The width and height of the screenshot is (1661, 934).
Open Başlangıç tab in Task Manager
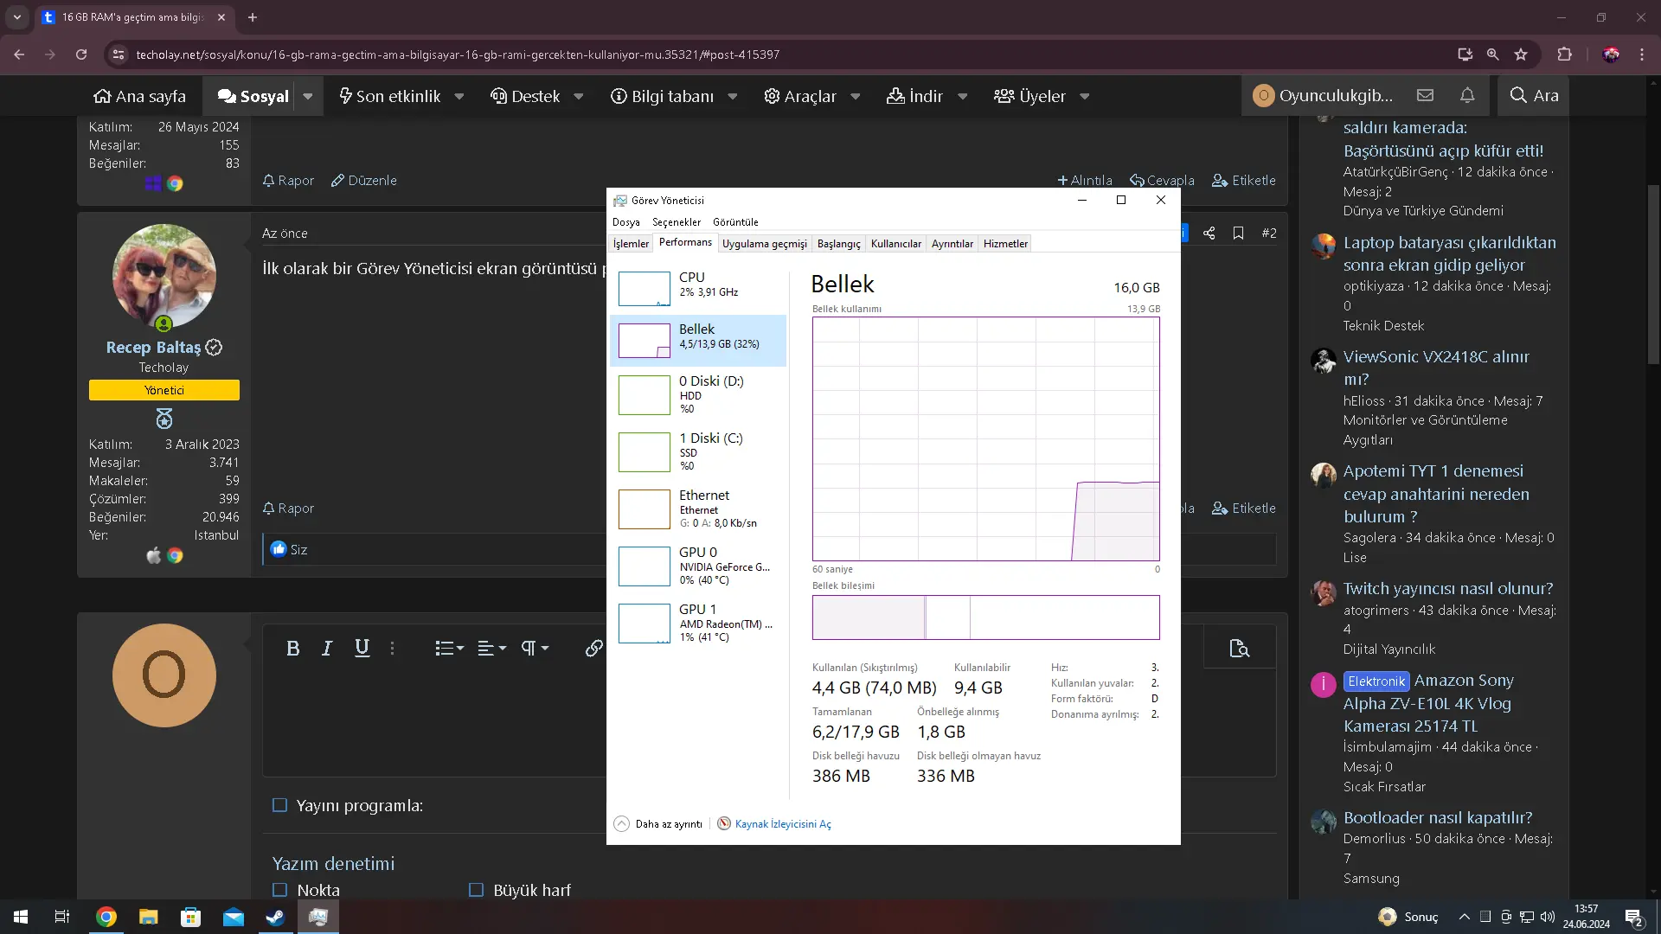[839, 244]
